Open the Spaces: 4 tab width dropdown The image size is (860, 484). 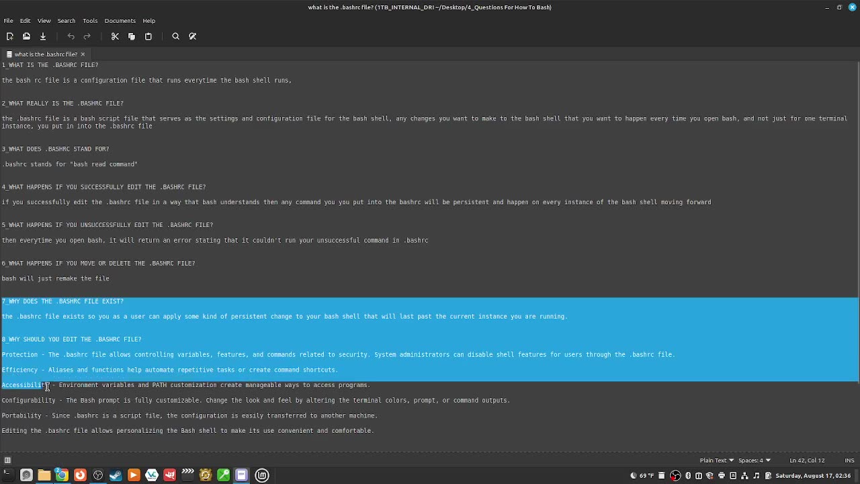pyautogui.click(x=755, y=460)
